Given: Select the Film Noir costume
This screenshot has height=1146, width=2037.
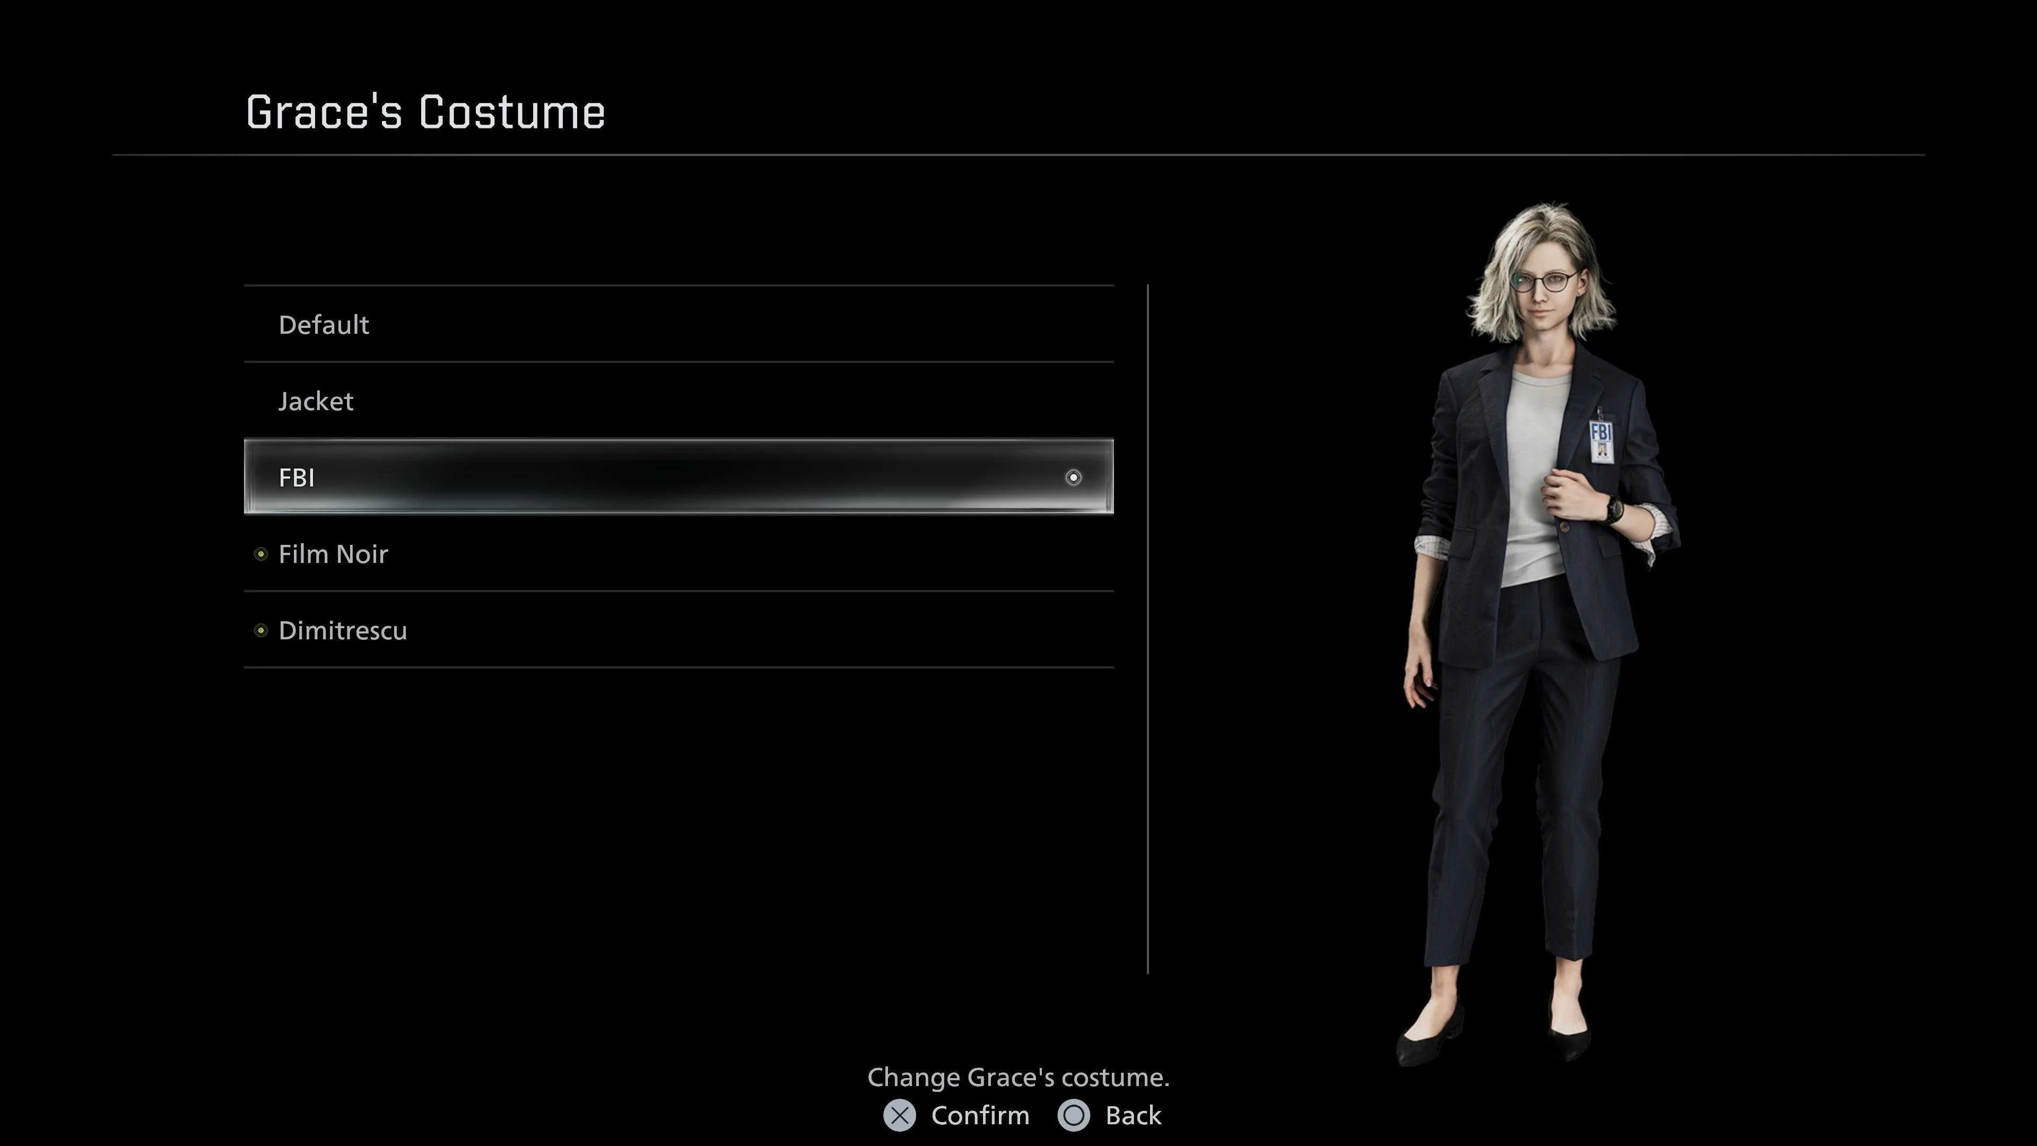Looking at the screenshot, I should point(333,553).
